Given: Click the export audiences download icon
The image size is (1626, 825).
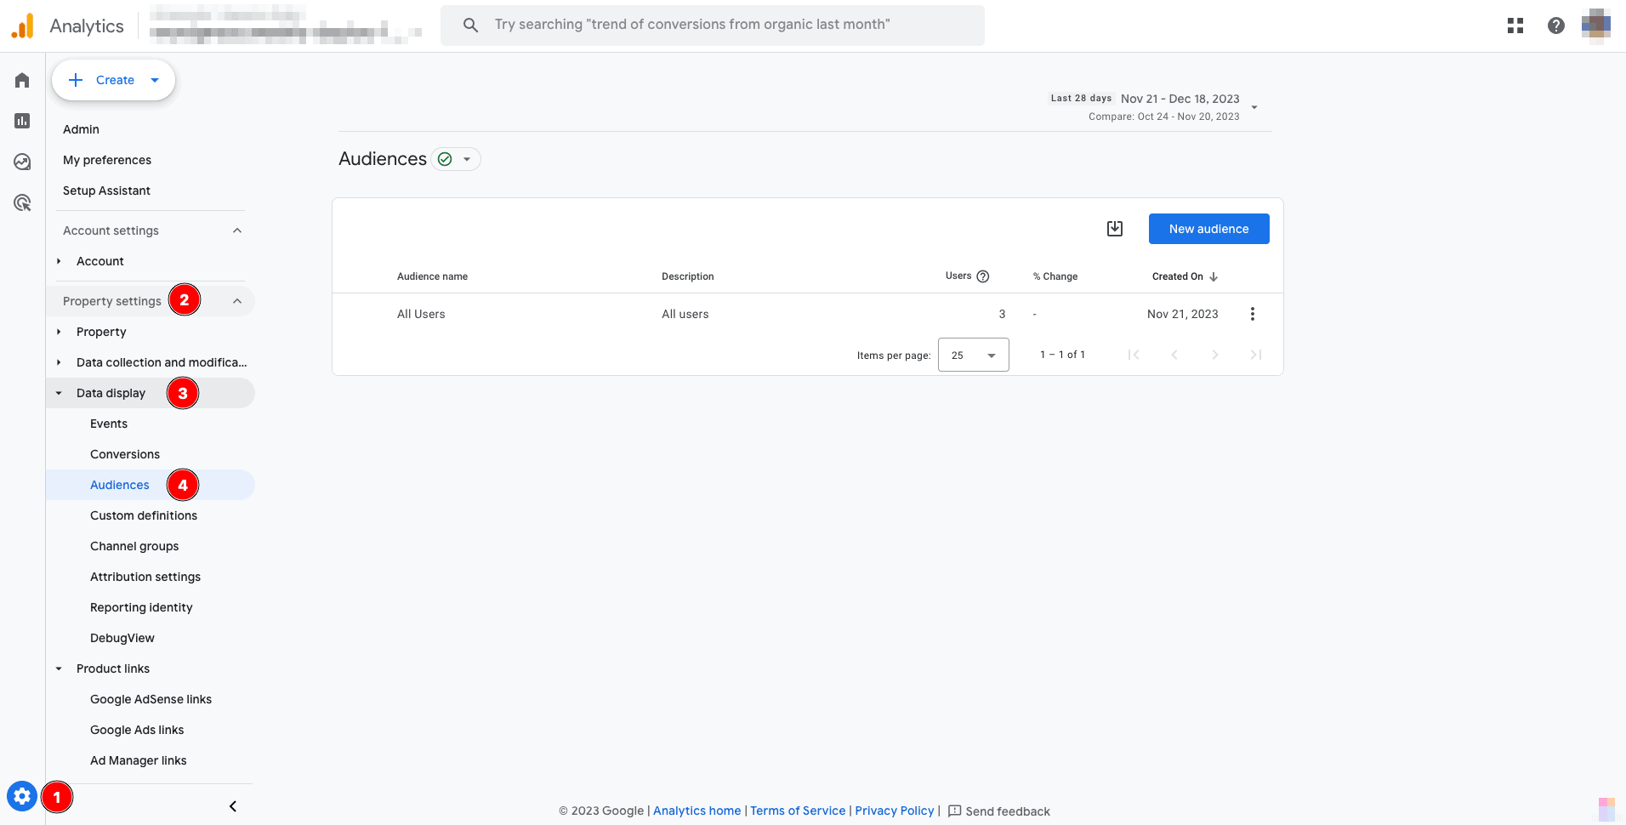Looking at the screenshot, I should click(1115, 229).
